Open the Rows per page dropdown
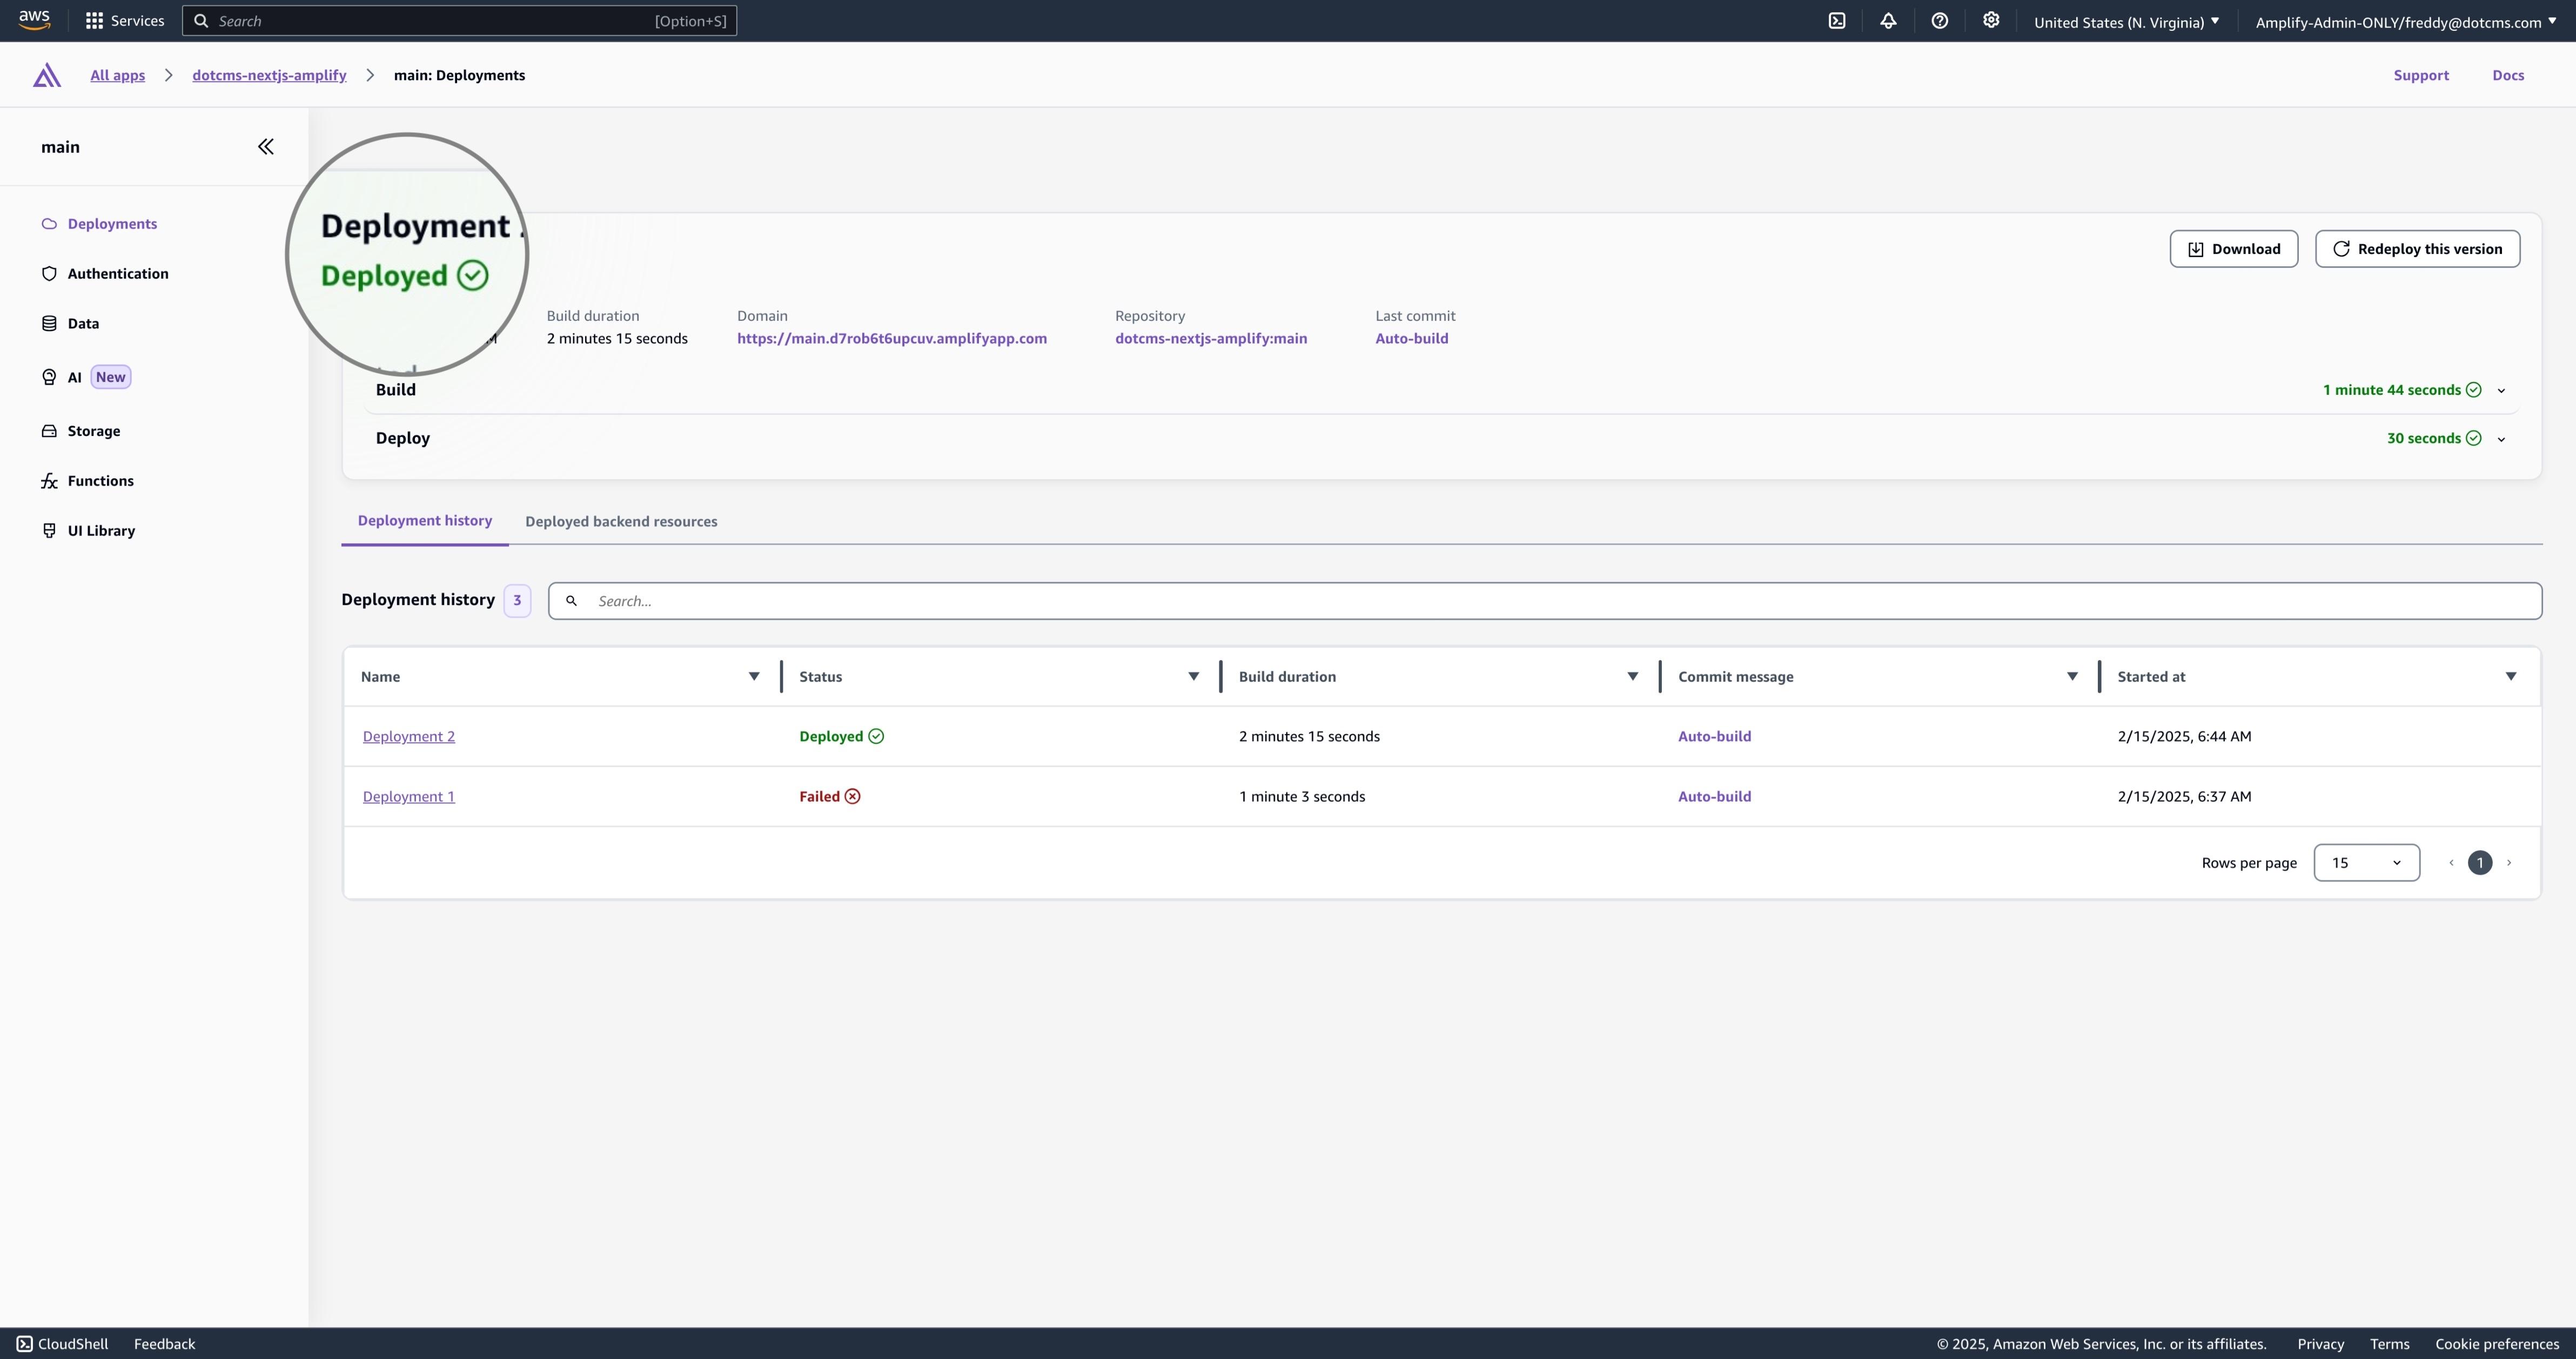 click(2366, 862)
